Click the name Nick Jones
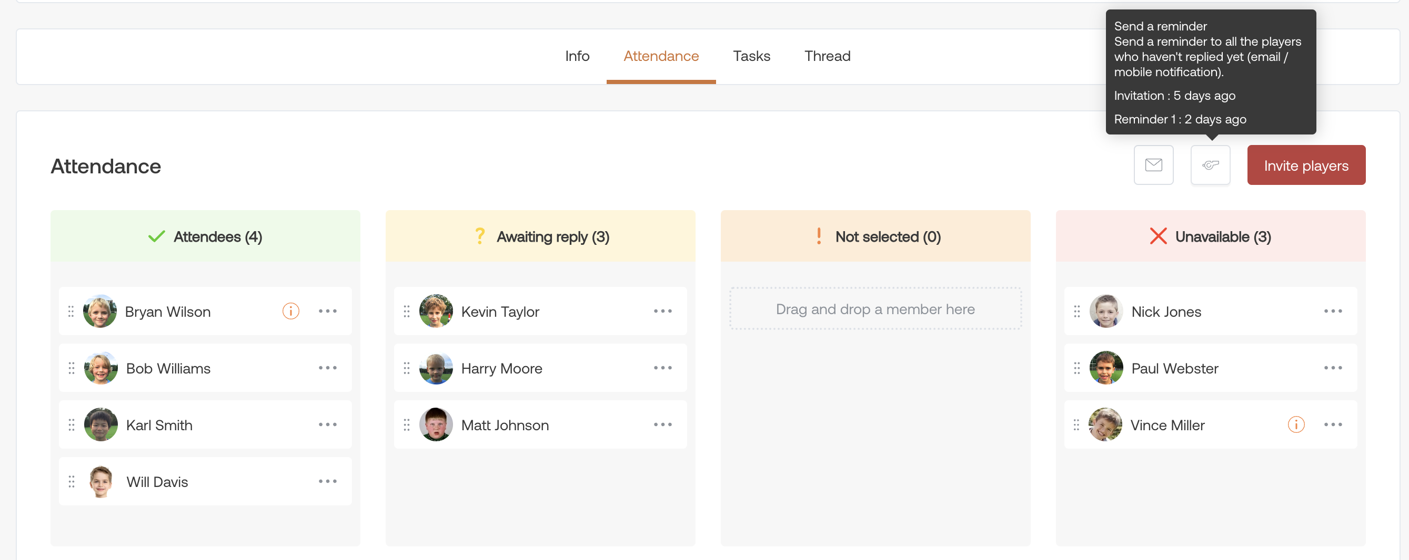Screen dimensions: 1409x560 click(x=1166, y=312)
